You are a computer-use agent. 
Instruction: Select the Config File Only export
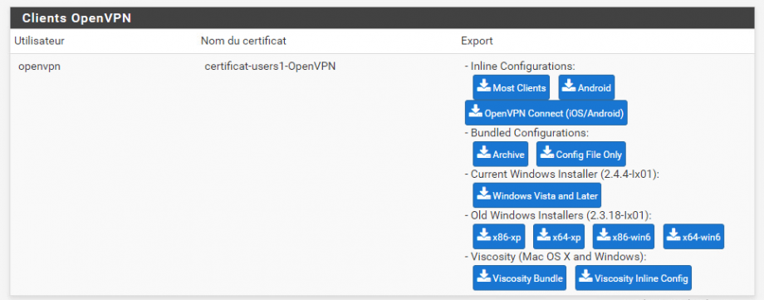point(581,154)
